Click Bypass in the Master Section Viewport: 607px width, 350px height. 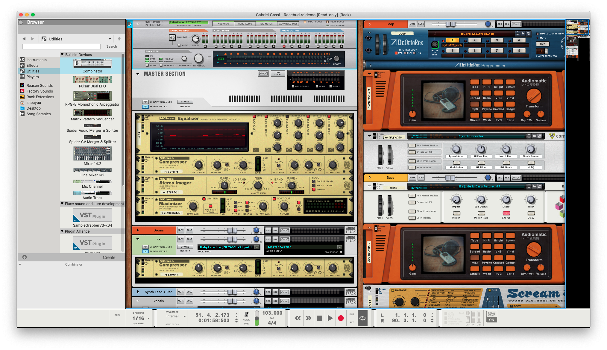coord(185,102)
